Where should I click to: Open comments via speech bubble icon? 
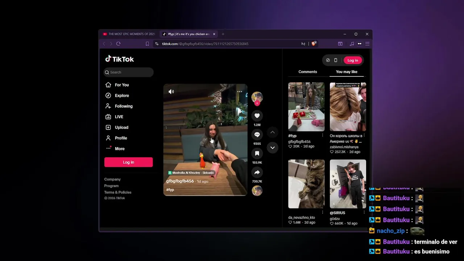[x=257, y=134]
